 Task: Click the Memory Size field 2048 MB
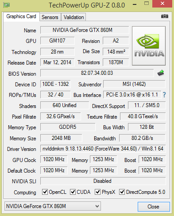[x=61, y=138]
